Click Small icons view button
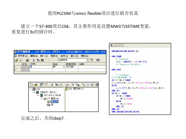Viewport: 186px width, 139px height. tap(88, 85)
